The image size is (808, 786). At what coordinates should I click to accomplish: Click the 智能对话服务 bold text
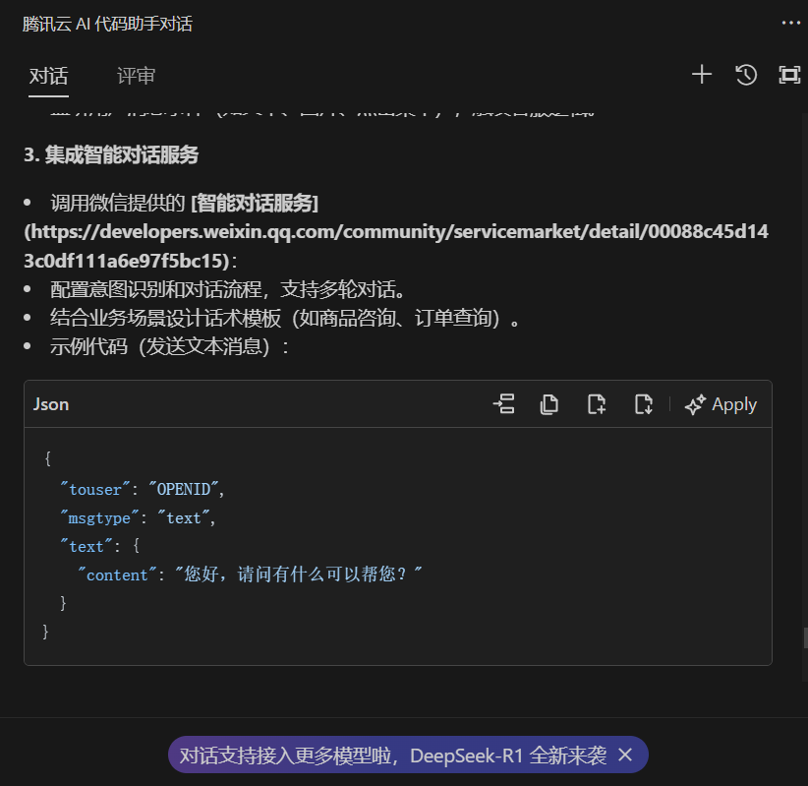click(255, 204)
